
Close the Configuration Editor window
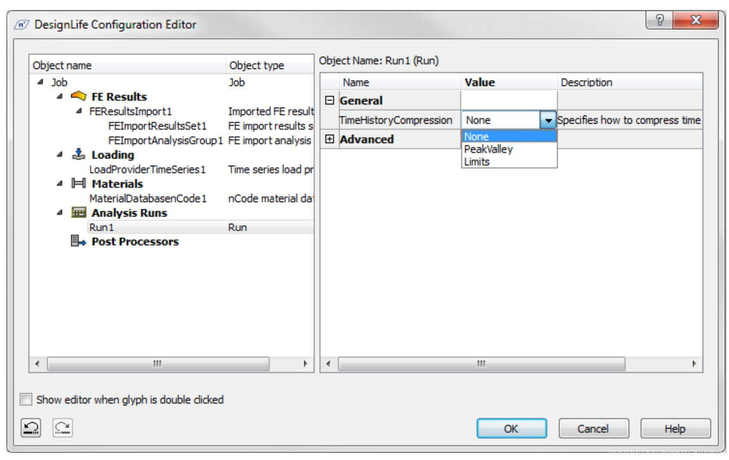(695, 20)
